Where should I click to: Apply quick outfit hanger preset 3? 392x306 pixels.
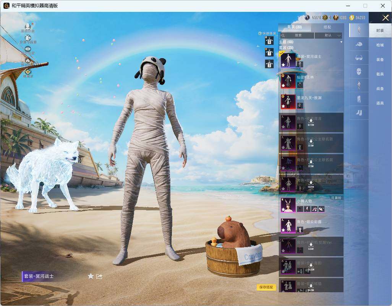coord(269,64)
